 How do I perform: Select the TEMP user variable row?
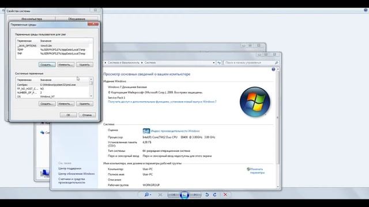(x=54, y=50)
